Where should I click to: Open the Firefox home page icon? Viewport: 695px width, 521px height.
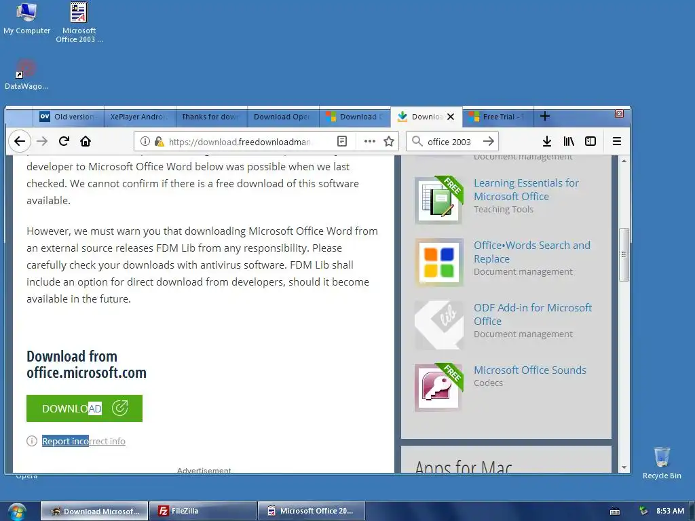(86, 141)
